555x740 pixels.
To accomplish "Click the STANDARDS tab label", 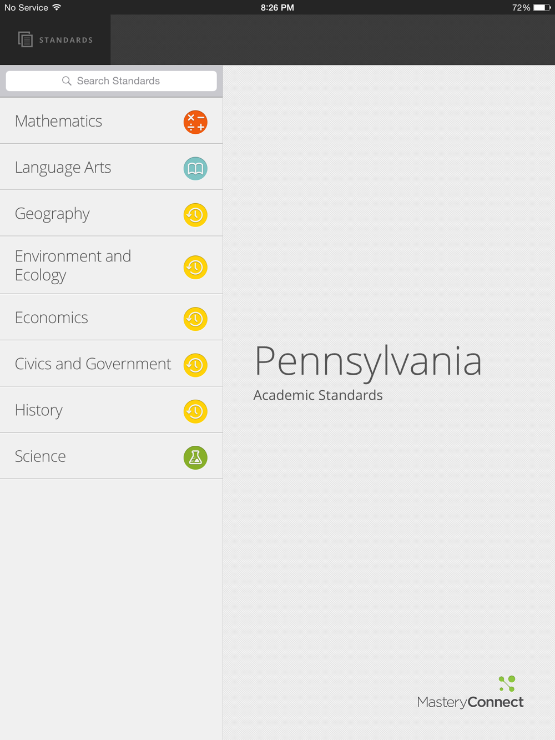I will [x=66, y=40].
